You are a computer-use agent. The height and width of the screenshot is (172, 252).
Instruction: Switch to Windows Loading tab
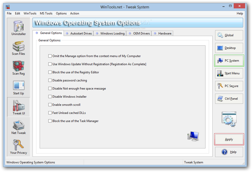pos(110,33)
